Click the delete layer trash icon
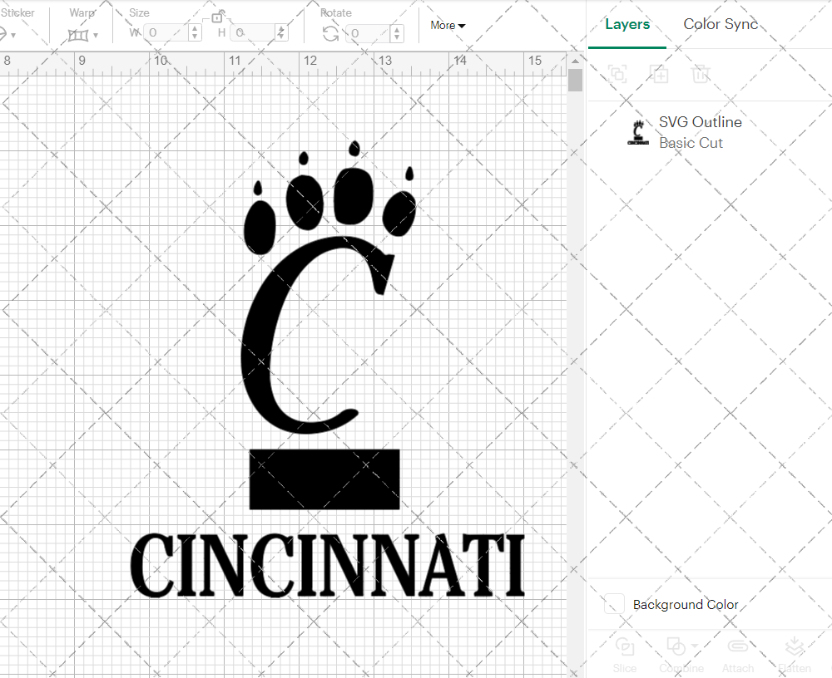Screen dimensions: 832x678 click(701, 75)
